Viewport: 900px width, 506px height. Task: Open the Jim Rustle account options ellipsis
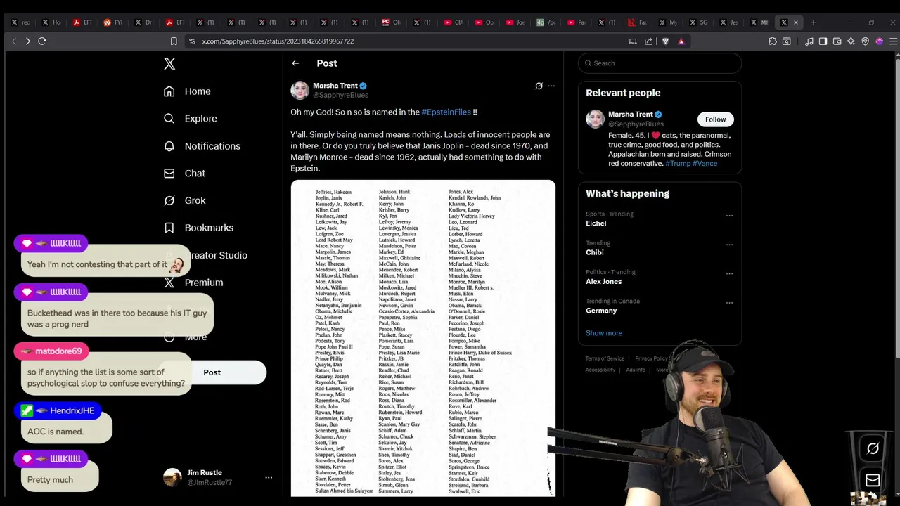(x=268, y=477)
